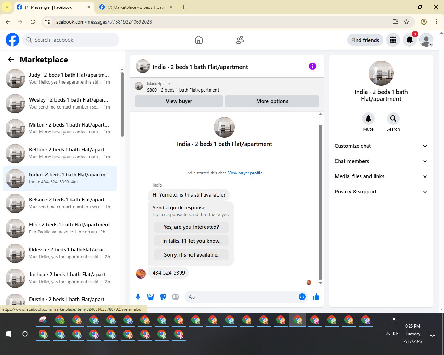
Task: Click View buyer button
Action: (179, 101)
